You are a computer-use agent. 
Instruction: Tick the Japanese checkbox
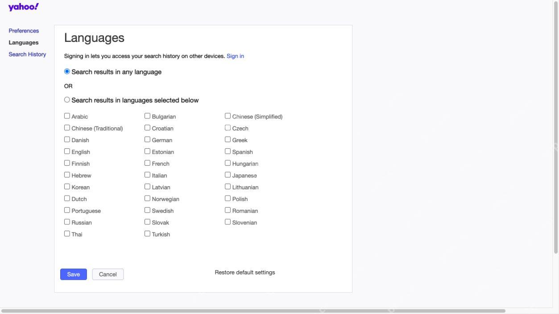[x=228, y=175]
